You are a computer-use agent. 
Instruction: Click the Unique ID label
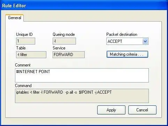pos(24,34)
